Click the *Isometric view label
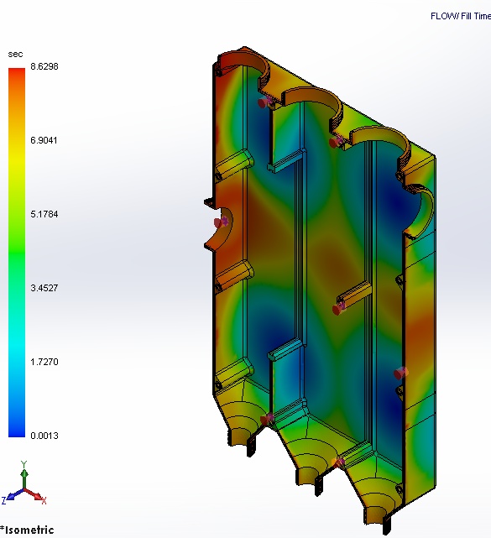The width and height of the screenshot is (491, 538). [x=27, y=530]
